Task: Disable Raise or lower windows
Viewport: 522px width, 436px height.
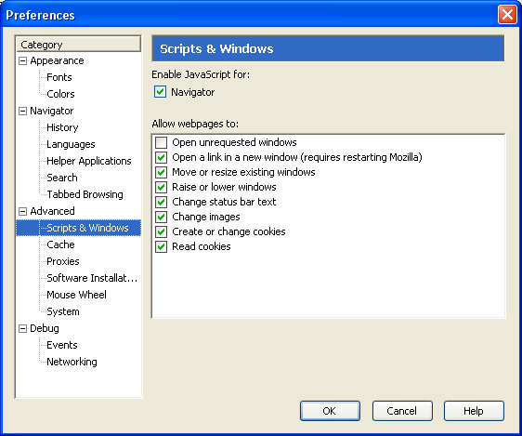Action: tap(161, 187)
